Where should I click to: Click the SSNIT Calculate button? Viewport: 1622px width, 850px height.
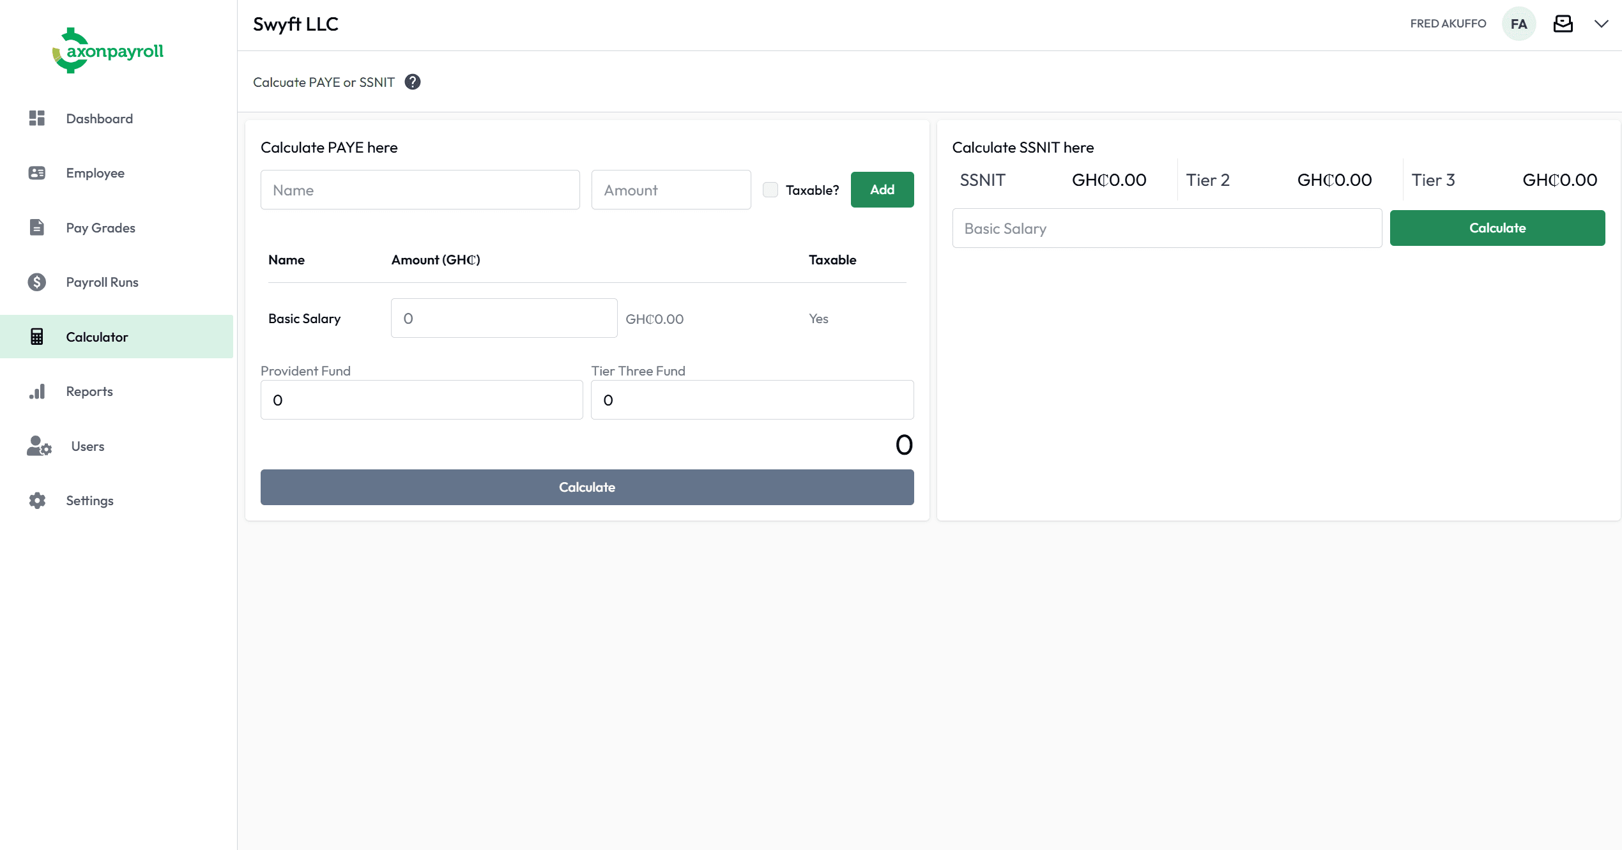1497,228
